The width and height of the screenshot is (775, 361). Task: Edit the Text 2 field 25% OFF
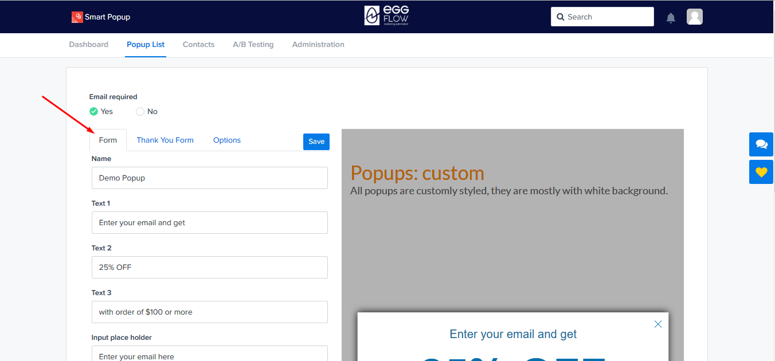click(x=210, y=268)
